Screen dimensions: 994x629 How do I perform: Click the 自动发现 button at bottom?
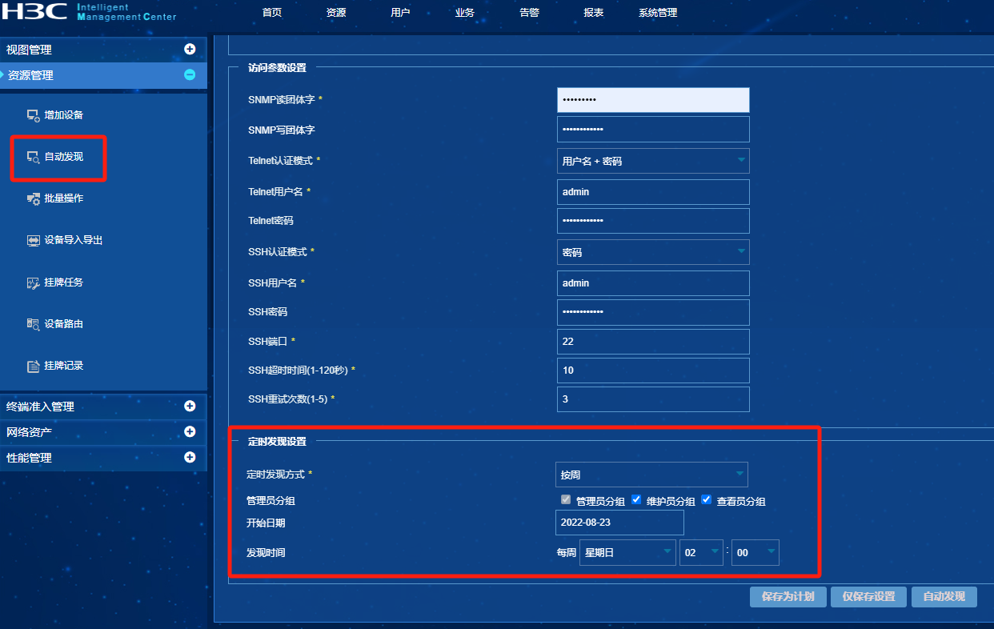coord(944,597)
